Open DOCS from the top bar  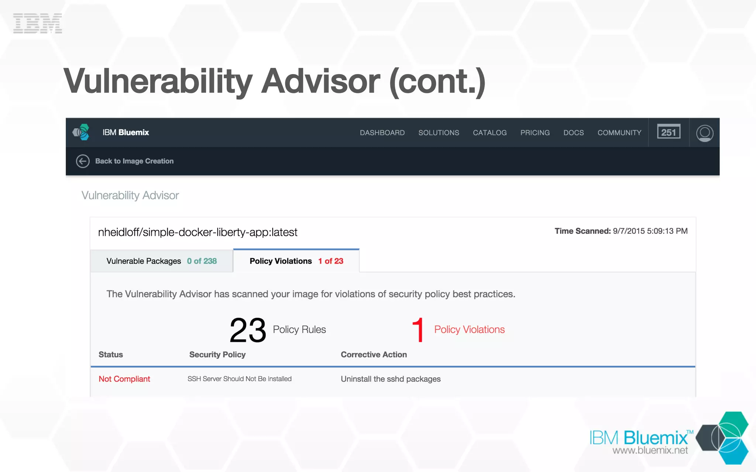pos(573,133)
